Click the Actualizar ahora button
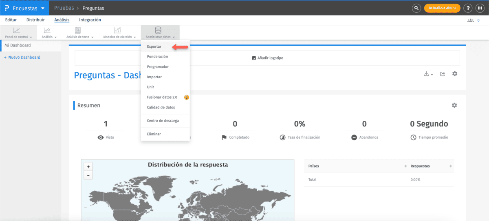The image size is (489, 221). pyautogui.click(x=442, y=8)
